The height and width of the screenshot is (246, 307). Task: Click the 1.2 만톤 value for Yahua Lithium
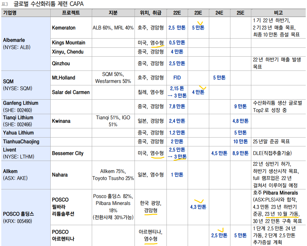point(177,133)
